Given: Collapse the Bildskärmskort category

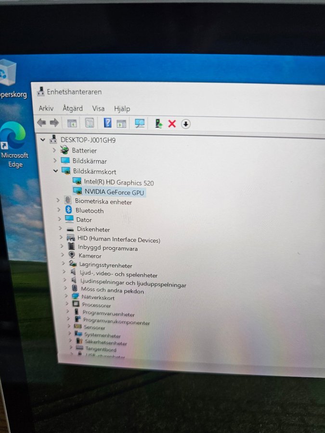Looking at the screenshot, I should pyautogui.click(x=56, y=171).
